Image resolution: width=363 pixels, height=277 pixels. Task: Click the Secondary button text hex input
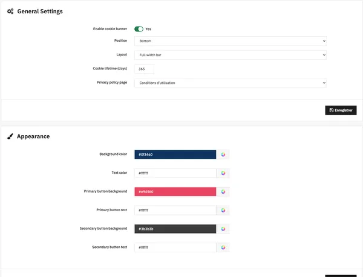[x=175, y=247]
